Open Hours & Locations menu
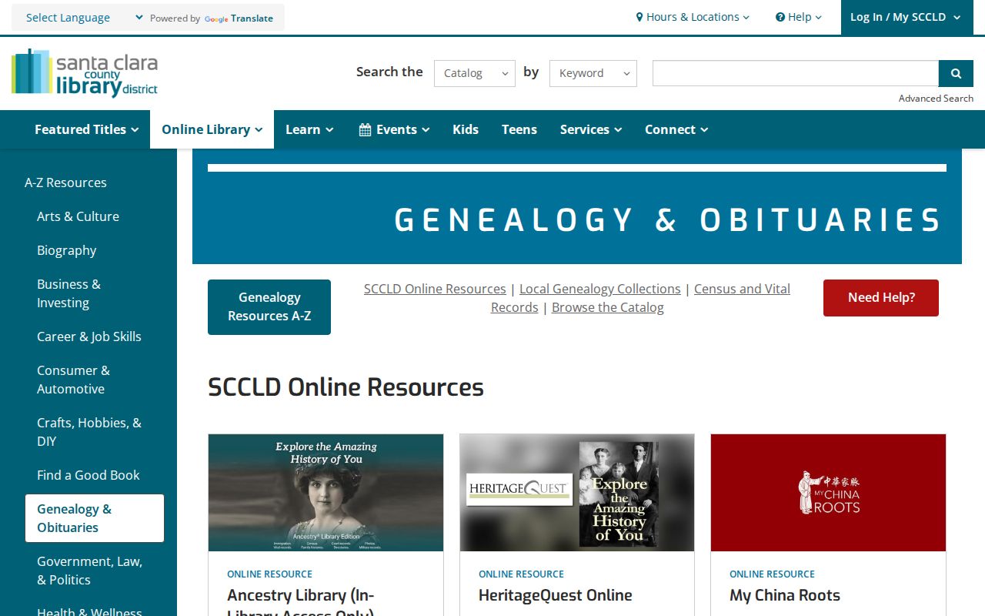 693,17
